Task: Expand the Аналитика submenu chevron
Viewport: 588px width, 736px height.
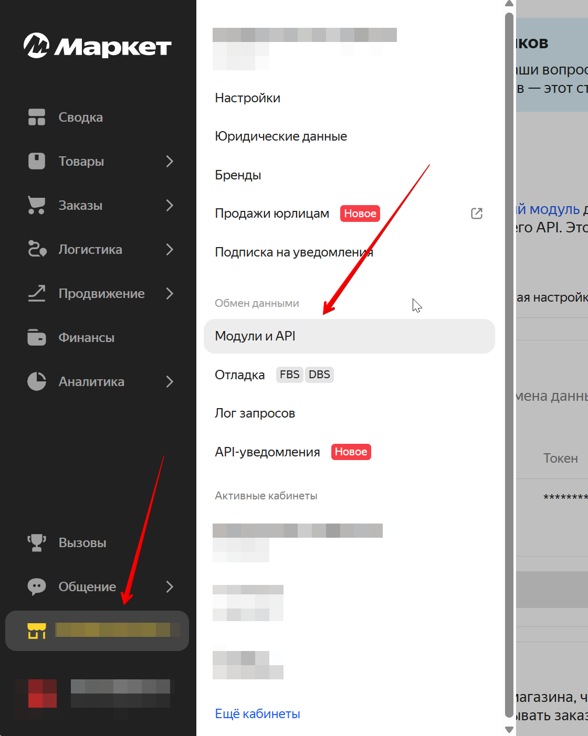Action: (170, 381)
